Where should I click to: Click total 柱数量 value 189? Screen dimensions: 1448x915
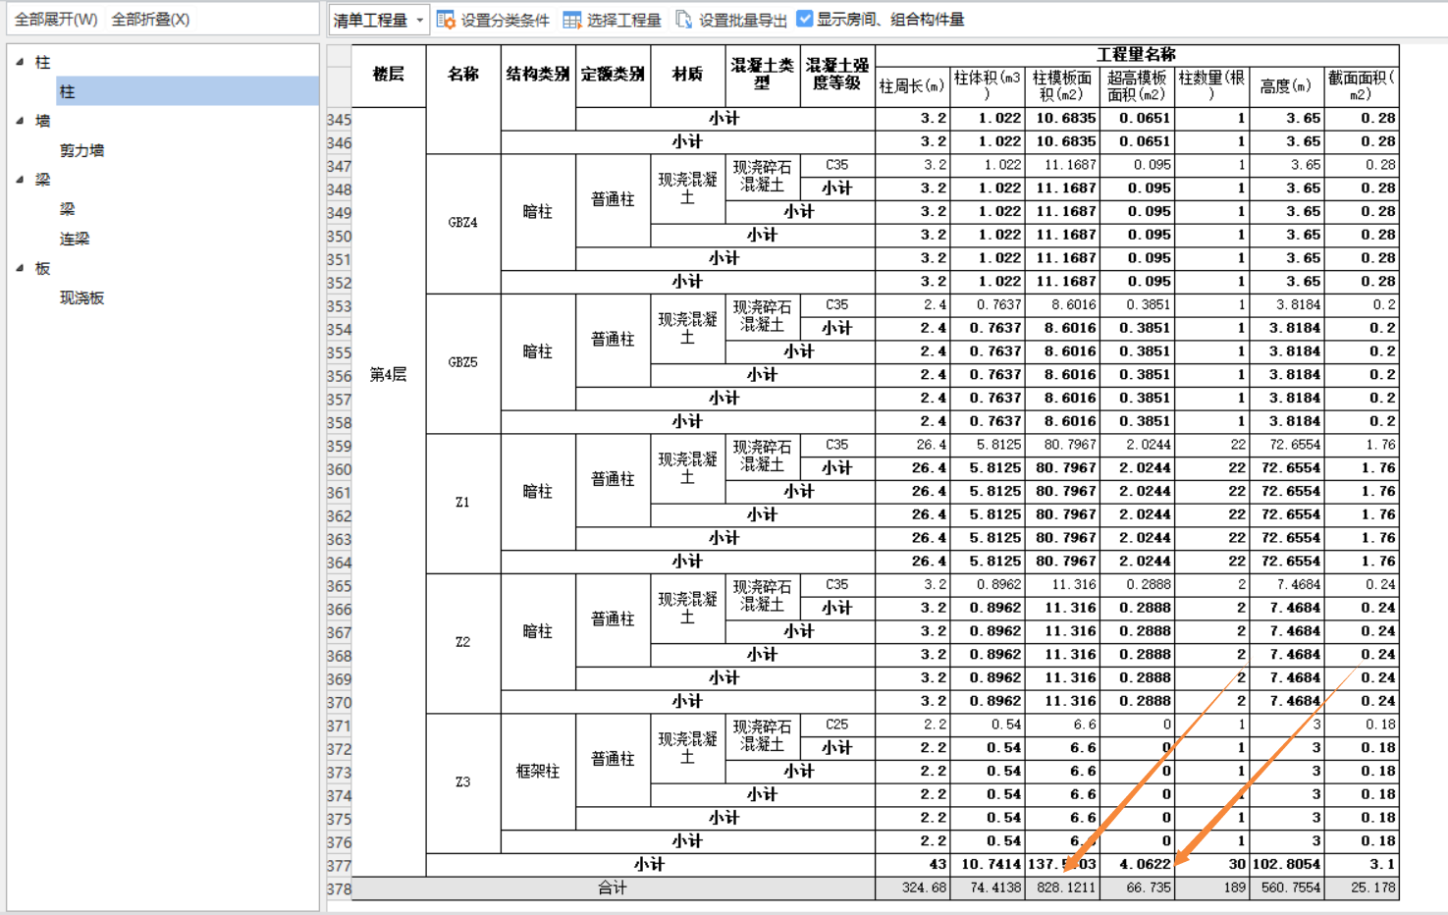1211,888
